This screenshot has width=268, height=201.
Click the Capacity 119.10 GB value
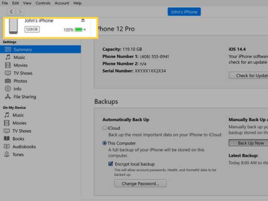(x=132, y=49)
